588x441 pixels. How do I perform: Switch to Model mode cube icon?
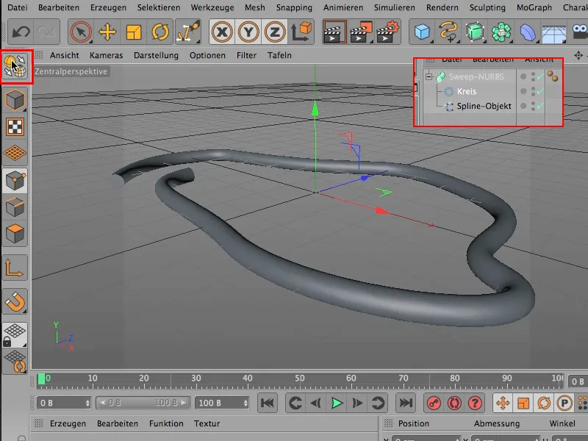pos(15,100)
